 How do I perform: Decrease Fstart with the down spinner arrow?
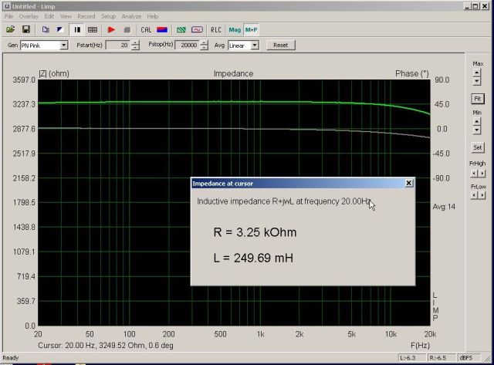pyautogui.click(x=135, y=48)
